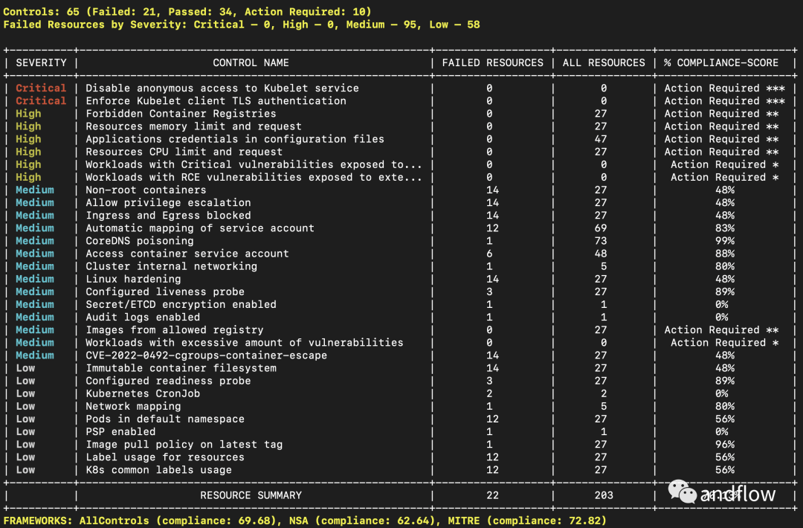Click 'PSP enabled' control name
Screen dimensions: 803x528
tap(120, 432)
